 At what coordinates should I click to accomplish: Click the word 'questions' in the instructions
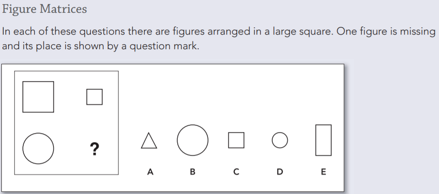tap(101, 31)
